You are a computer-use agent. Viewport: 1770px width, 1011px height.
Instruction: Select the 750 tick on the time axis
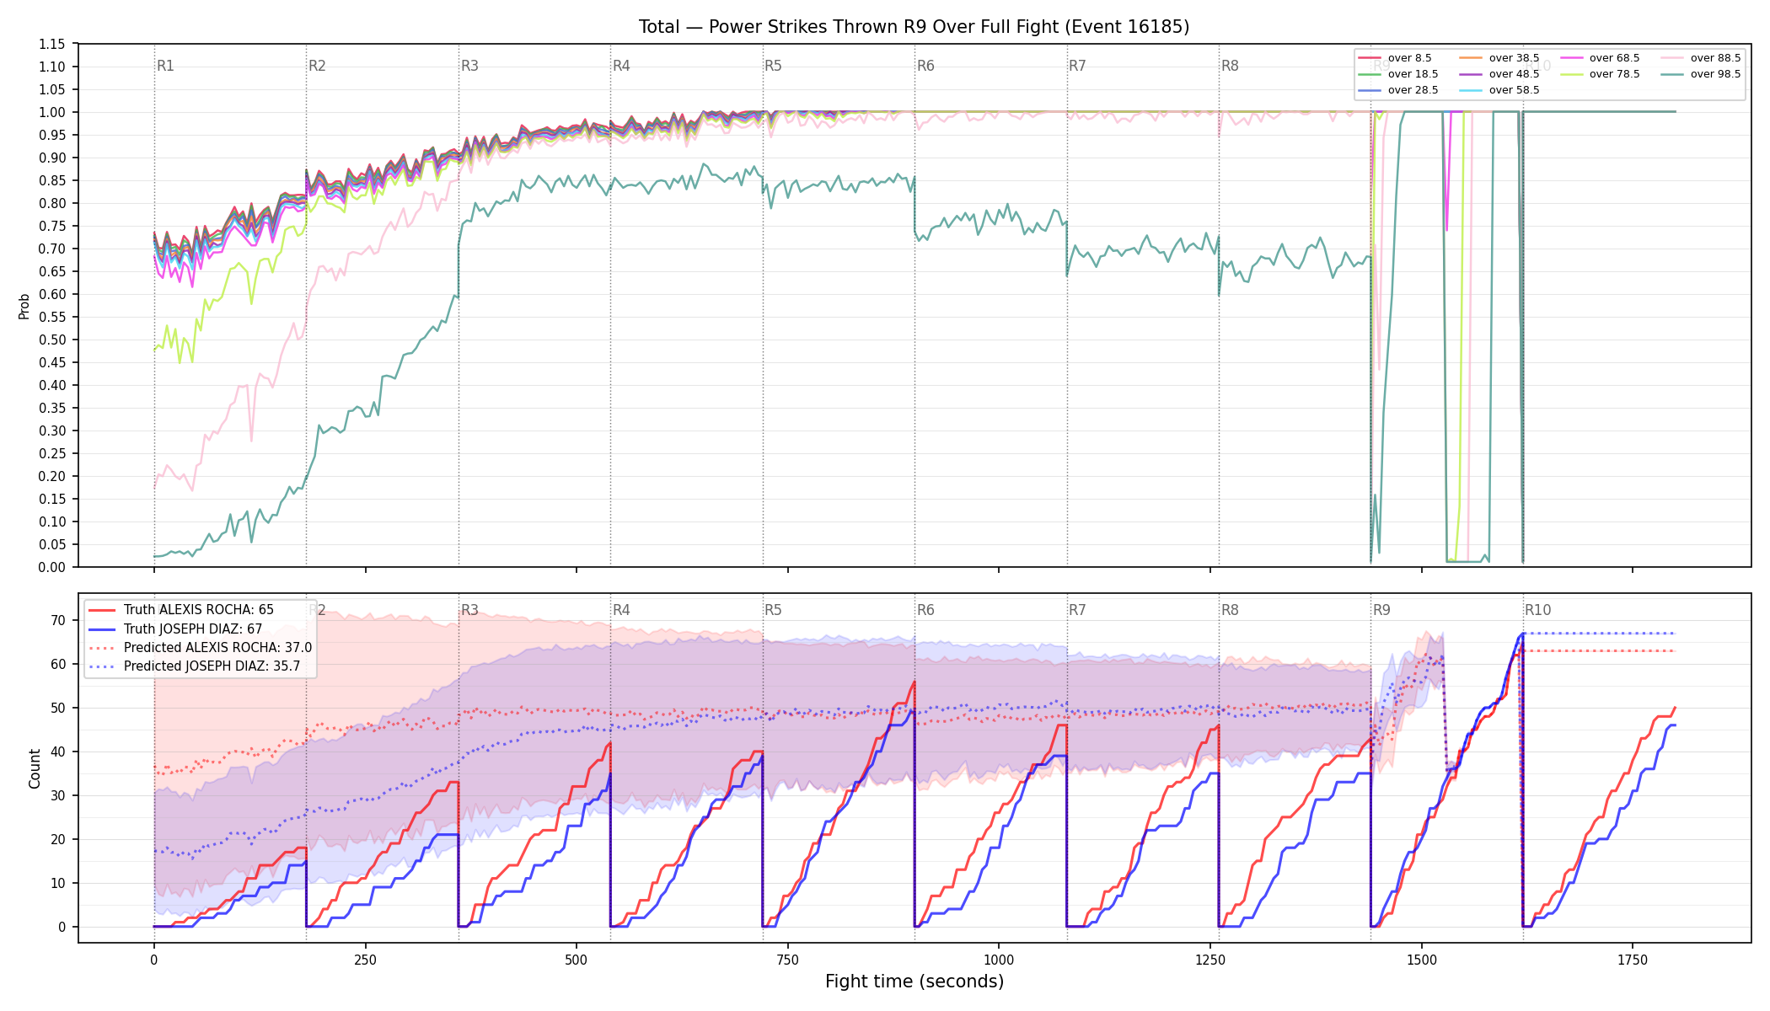788,960
